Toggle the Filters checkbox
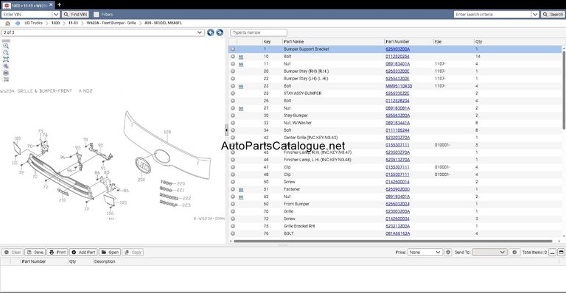 [x=97, y=15]
